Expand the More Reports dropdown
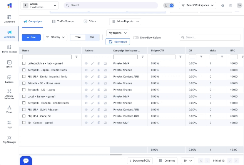Image resolution: width=244 pixels, height=165 pixels. (125, 21)
